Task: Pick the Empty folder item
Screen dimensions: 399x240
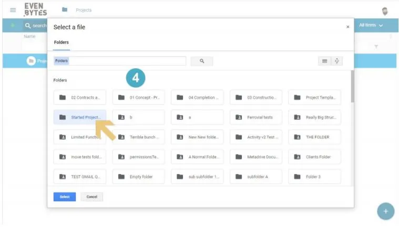Action: click(x=138, y=177)
